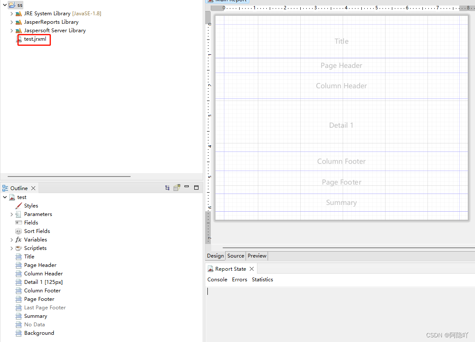Image resolution: width=475 pixels, height=342 pixels.
Task: Click the test report icon in Outline
Action: click(12, 197)
